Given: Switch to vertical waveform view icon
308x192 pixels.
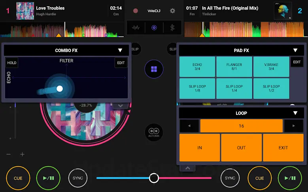Looking at the screenshot, I should [172, 28].
